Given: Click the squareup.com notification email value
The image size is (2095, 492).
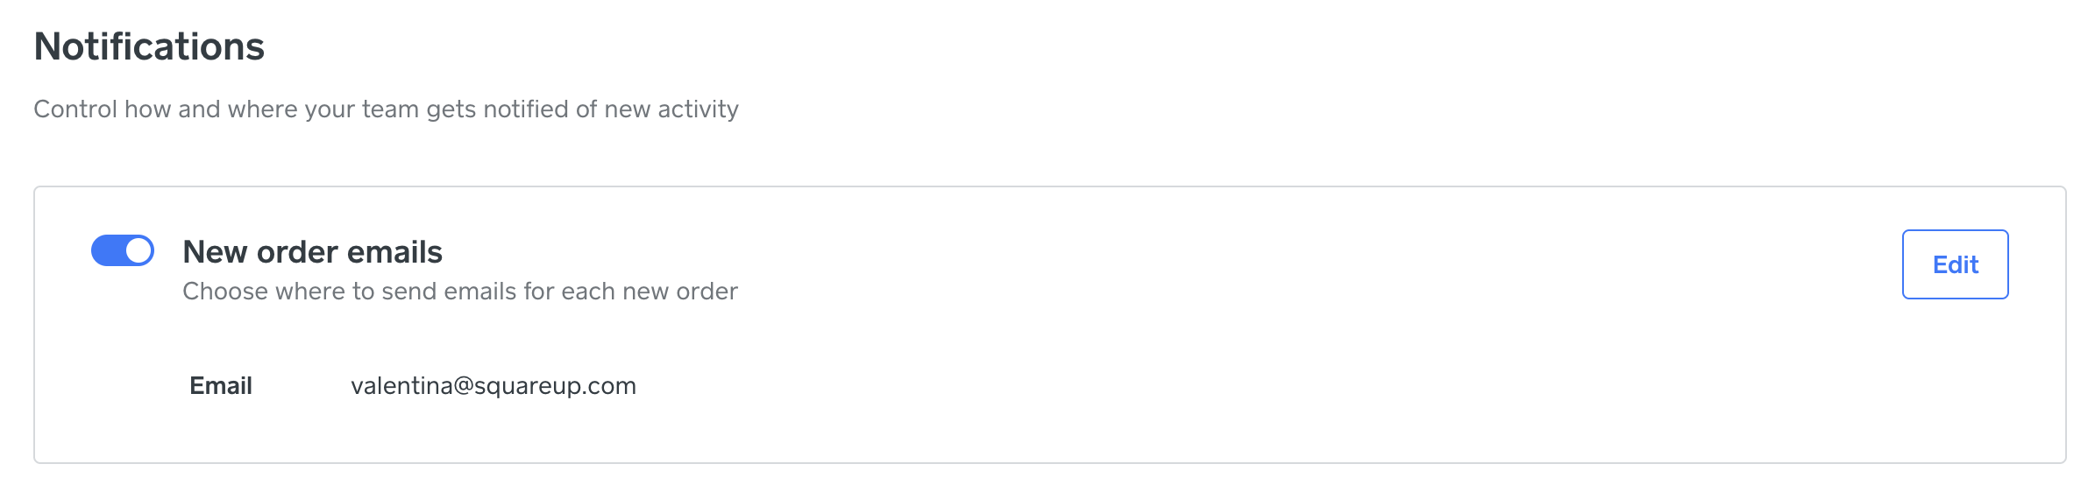Looking at the screenshot, I should tap(493, 385).
